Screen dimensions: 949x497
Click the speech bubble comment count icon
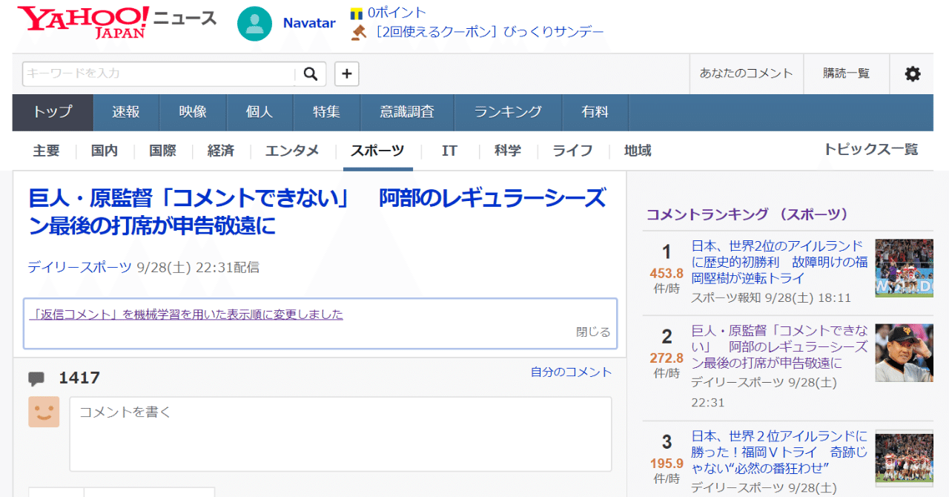(x=36, y=379)
